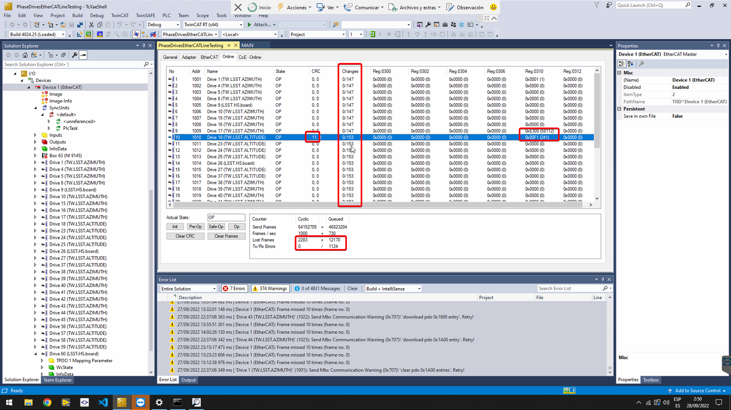
Task: Open the Properties wrench toolbar icon
Action: [x=428, y=25]
